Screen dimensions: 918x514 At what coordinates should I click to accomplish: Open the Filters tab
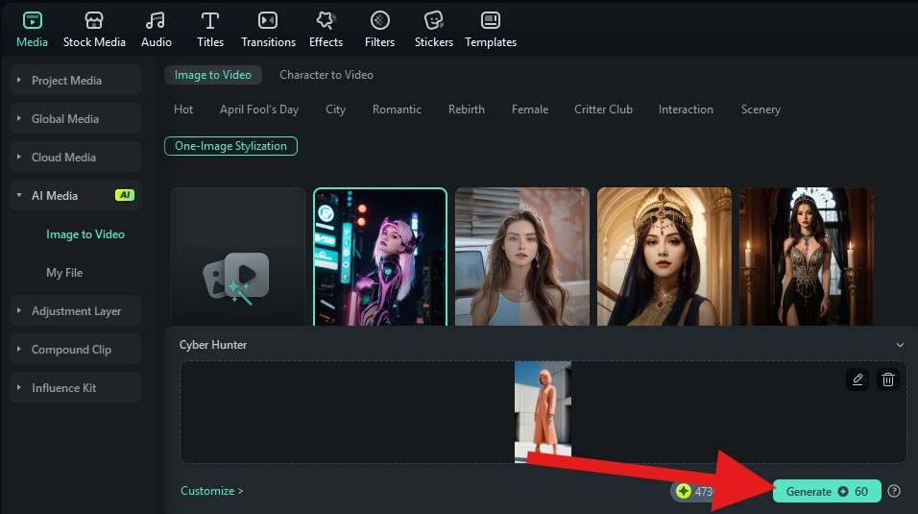point(379,30)
